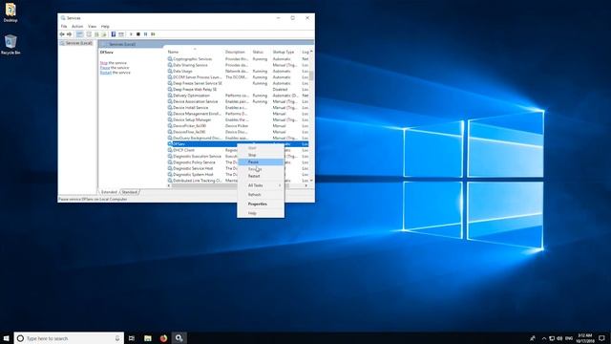The image size is (611, 344).
Task: Toggle Show/Hide Console Tree toolbar icon
Action: pos(79,34)
